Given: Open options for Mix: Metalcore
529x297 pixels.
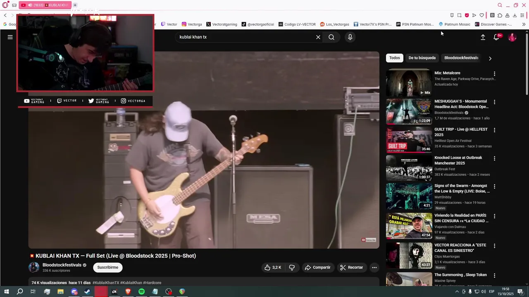Looking at the screenshot, I should point(494,74).
